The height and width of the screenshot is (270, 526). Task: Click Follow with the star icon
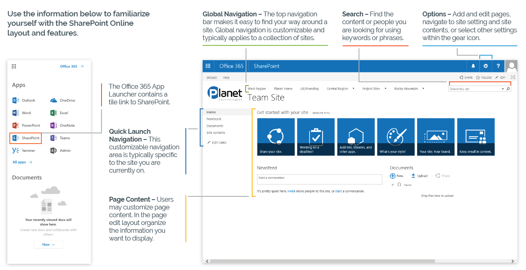point(484,77)
